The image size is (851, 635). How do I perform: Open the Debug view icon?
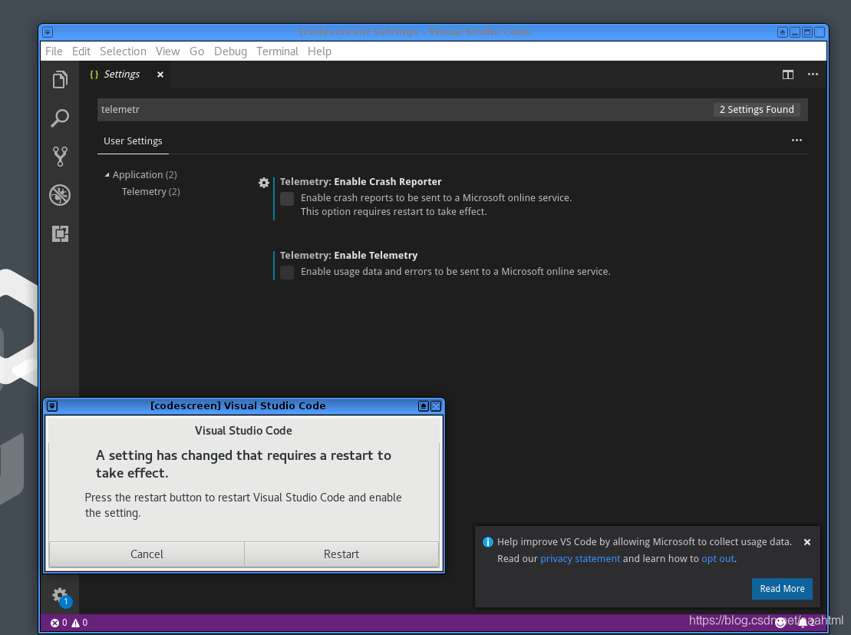(61, 195)
